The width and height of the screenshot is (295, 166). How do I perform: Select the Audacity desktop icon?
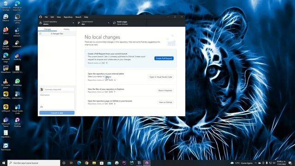click(x=18, y=57)
